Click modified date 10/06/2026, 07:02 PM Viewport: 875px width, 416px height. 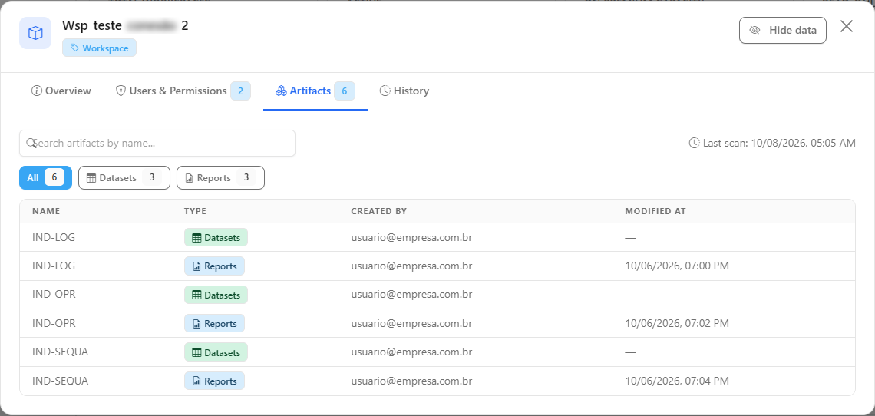tap(677, 323)
